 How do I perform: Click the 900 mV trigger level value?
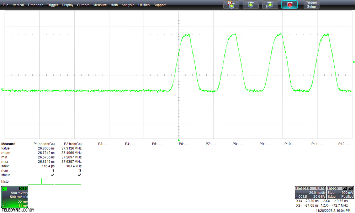coord(347,193)
